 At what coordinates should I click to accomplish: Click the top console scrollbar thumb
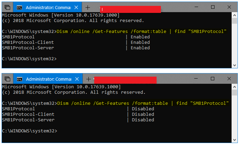[234, 21]
